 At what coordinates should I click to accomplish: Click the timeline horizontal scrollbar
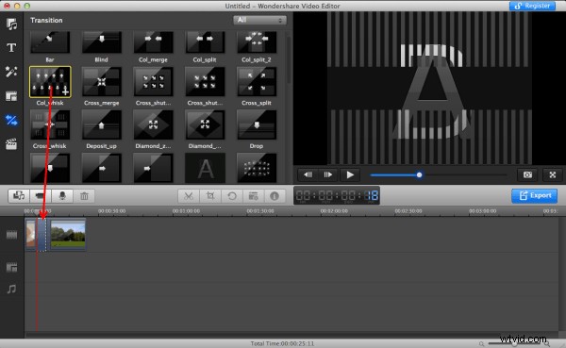click(291, 335)
